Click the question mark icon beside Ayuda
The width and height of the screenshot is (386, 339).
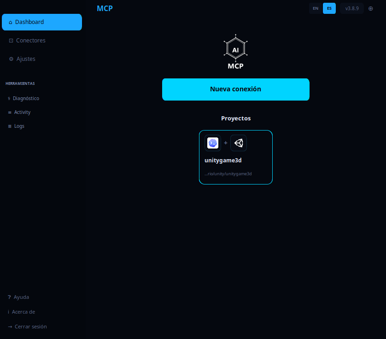coord(9,297)
